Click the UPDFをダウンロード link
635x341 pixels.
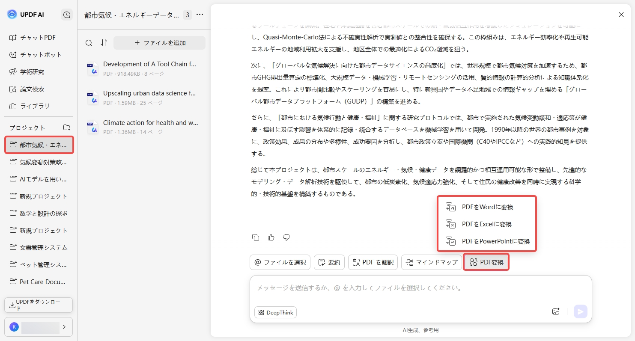pos(38,305)
